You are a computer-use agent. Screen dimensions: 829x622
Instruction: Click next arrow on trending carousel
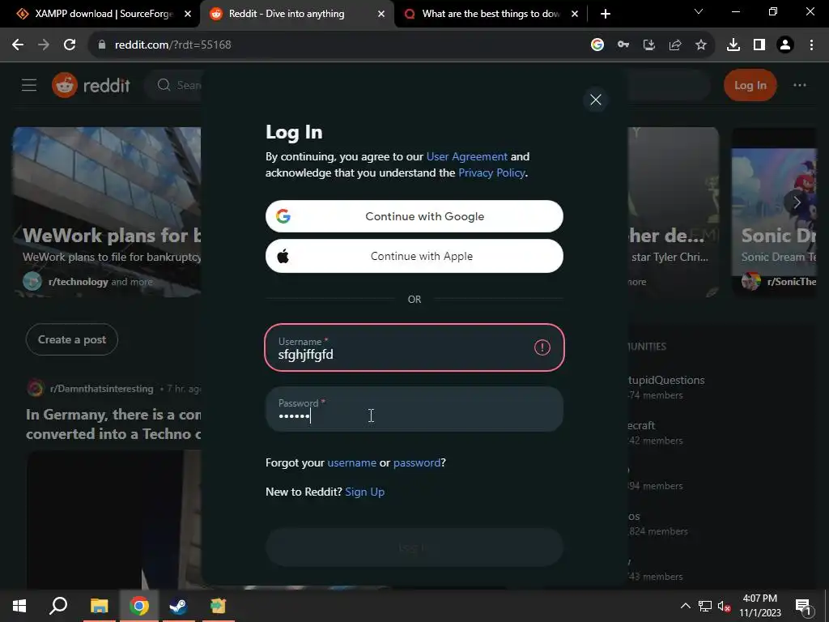coord(797,202)
